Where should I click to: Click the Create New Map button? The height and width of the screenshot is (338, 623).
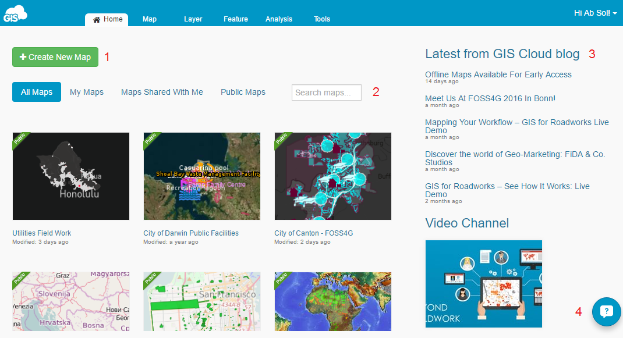(x=55, y=57)
